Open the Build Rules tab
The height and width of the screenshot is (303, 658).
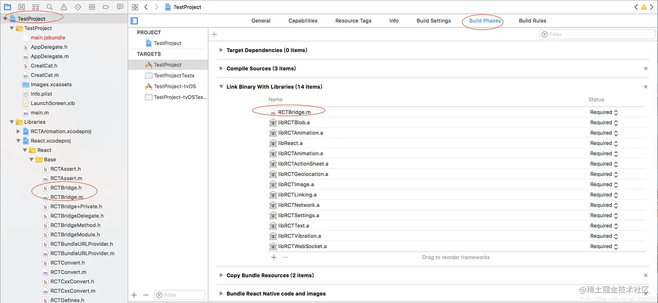pyautogui.click(x=533, y=21)
